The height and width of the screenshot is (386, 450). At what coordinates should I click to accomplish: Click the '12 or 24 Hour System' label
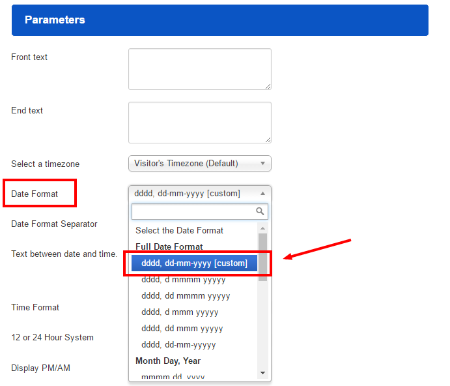[x=53, y=338]
